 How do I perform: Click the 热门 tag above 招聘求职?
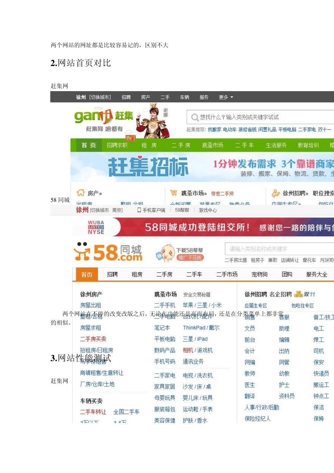pyautogui.click(x=130, y=138)
